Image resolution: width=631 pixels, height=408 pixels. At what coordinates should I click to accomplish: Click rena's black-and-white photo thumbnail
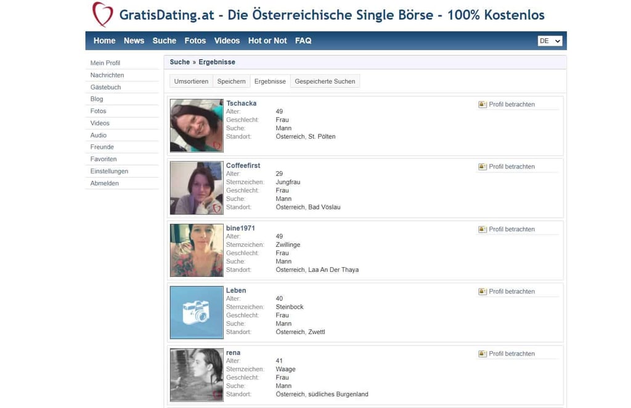tap(197, 375)
